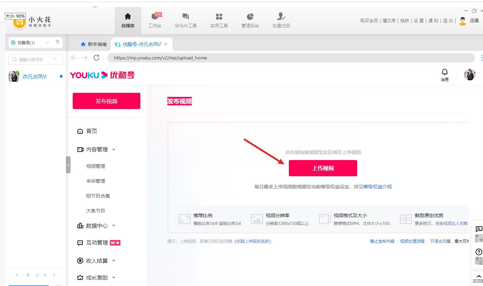Open the 批量注册 bulk registration tool
Screen dimensions: 483x286
(281, 20)
